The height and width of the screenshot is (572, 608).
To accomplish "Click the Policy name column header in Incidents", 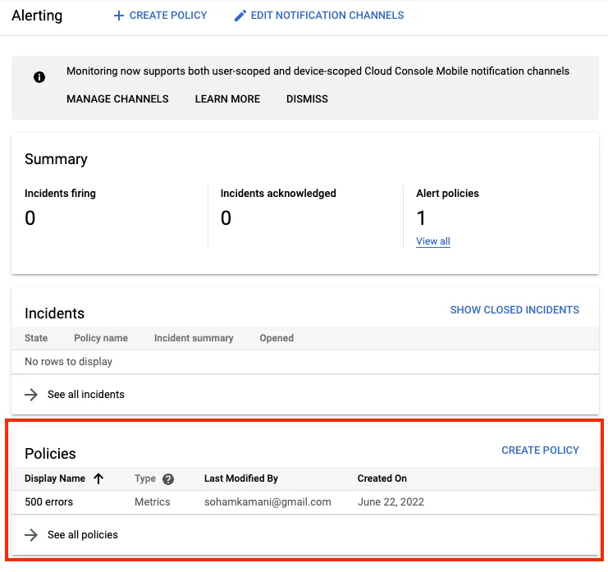I will pyautogui.click(x=101, y=338).
